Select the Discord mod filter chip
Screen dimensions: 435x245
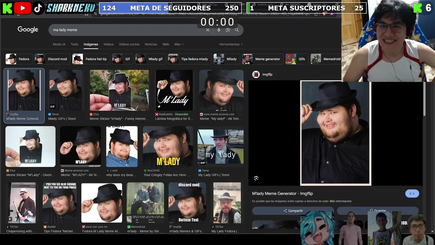point(52,59)
